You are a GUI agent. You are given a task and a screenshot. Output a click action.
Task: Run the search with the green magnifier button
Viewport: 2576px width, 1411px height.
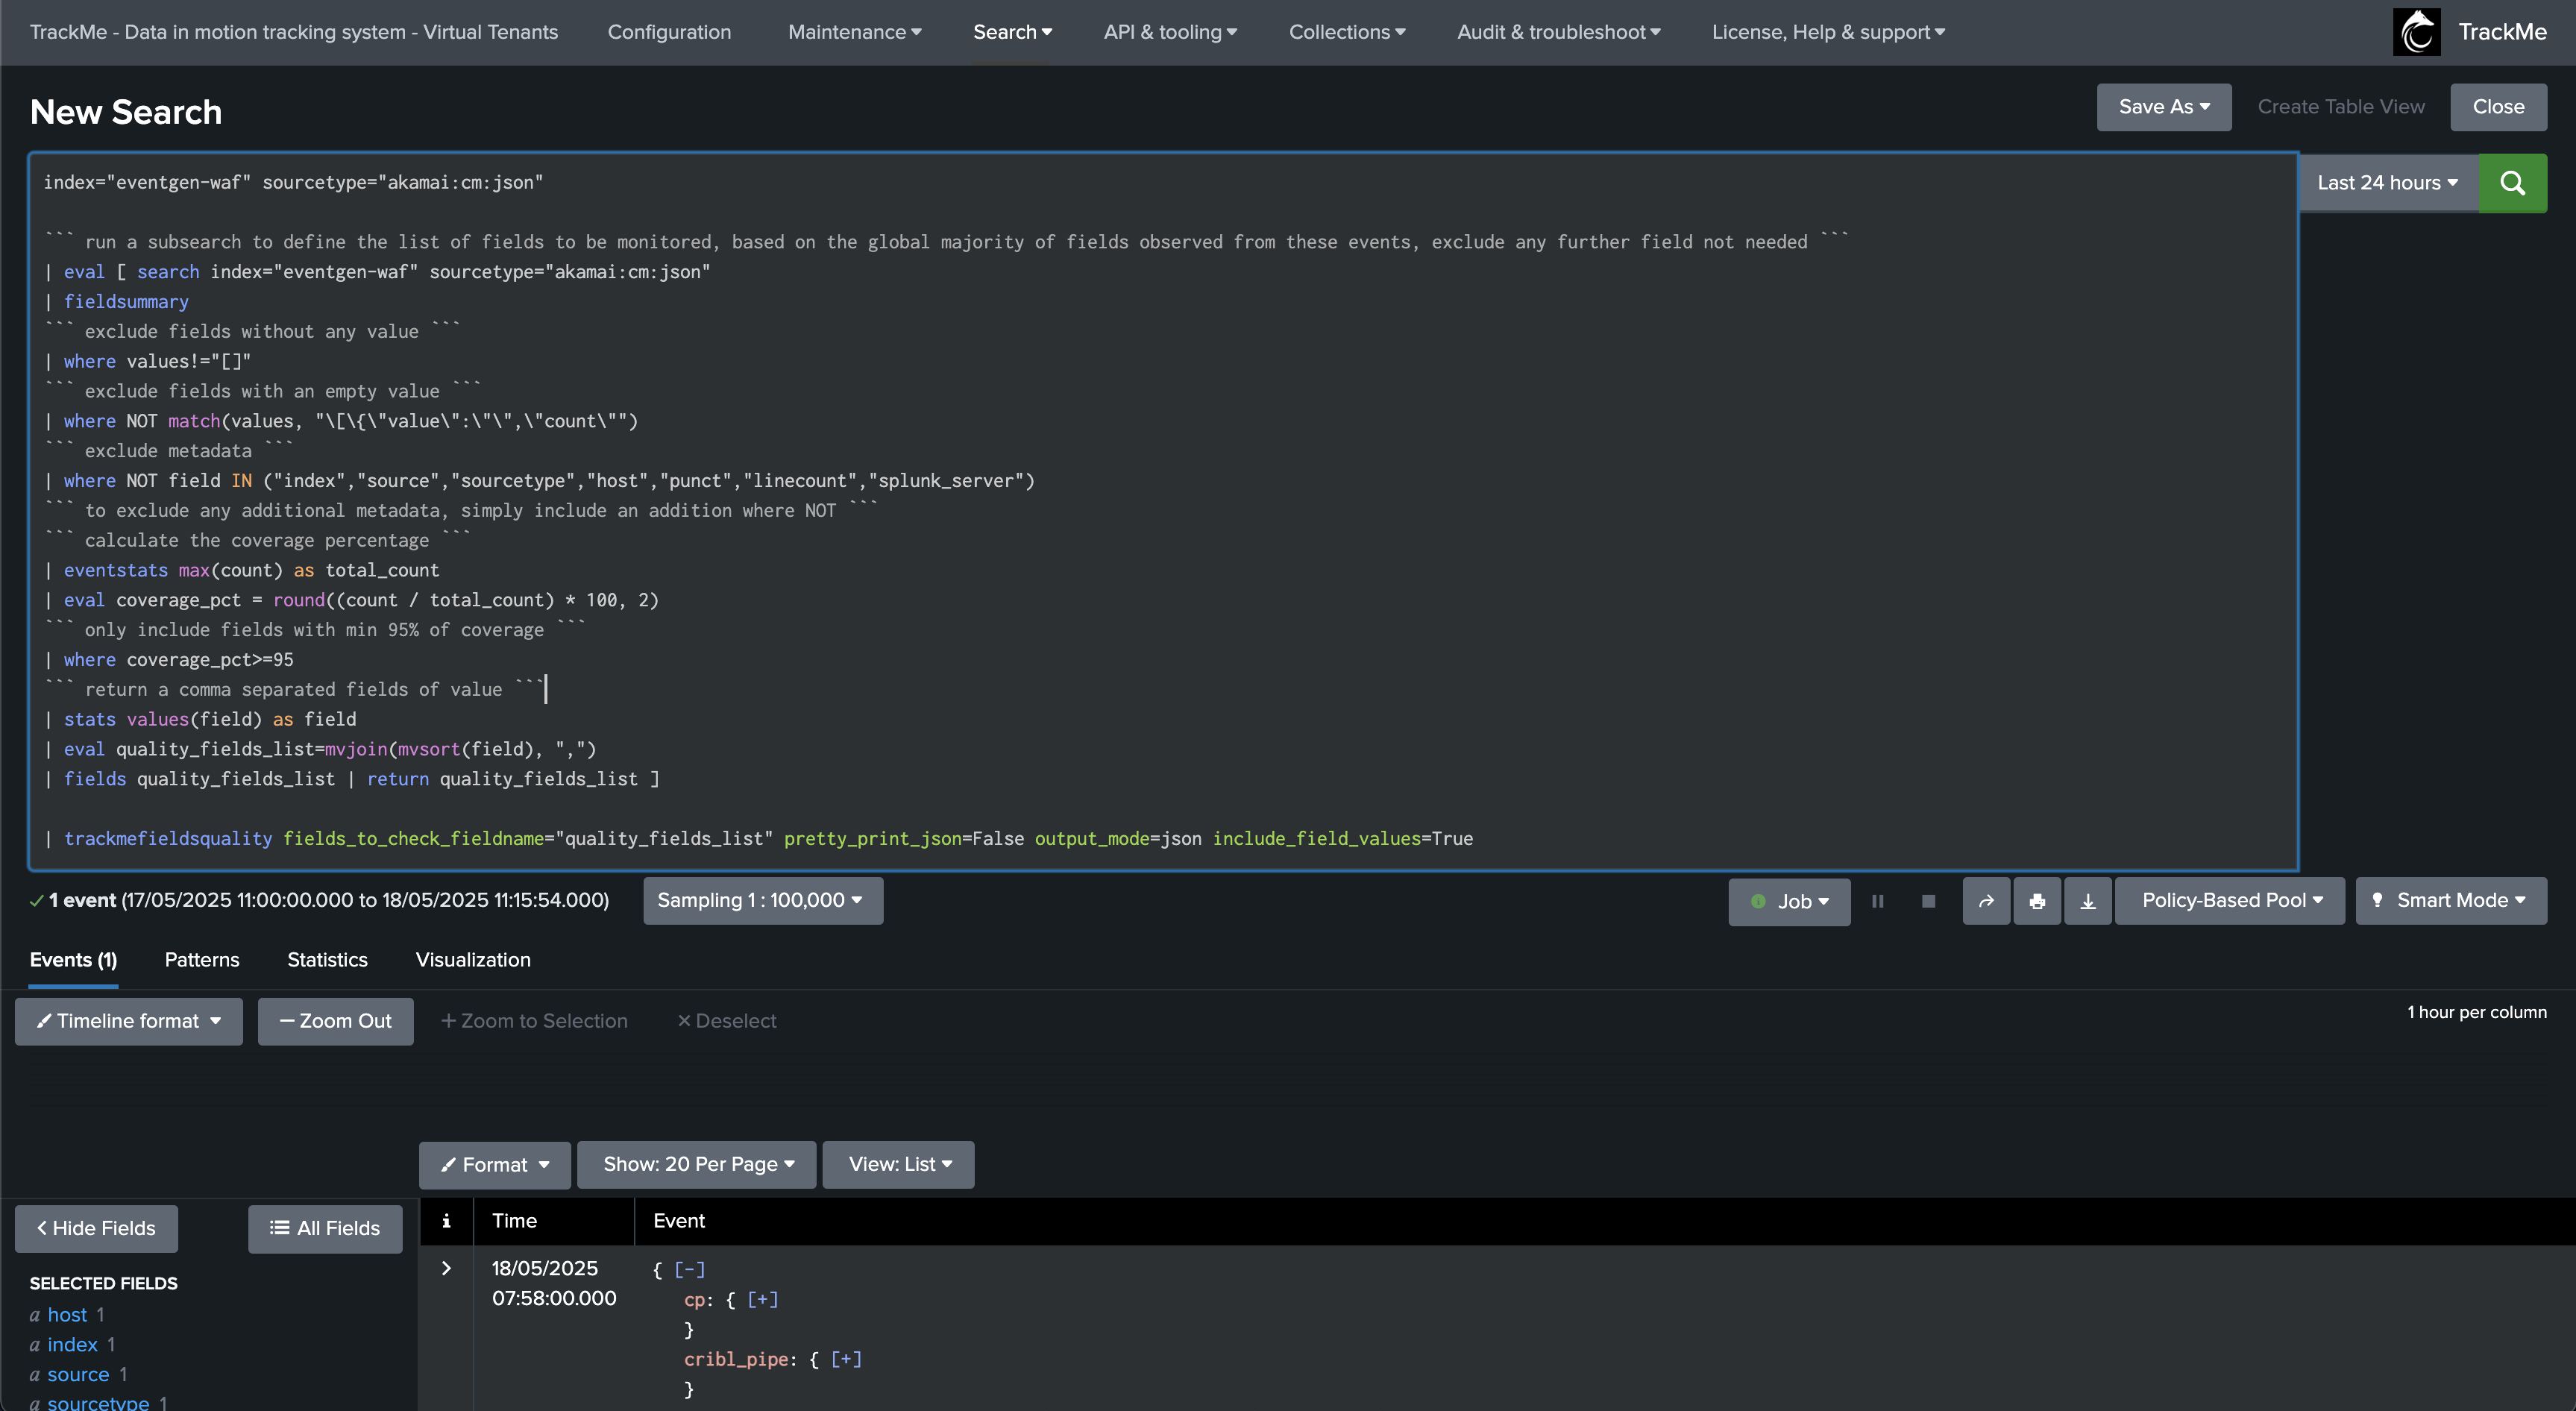(2512, 183)
